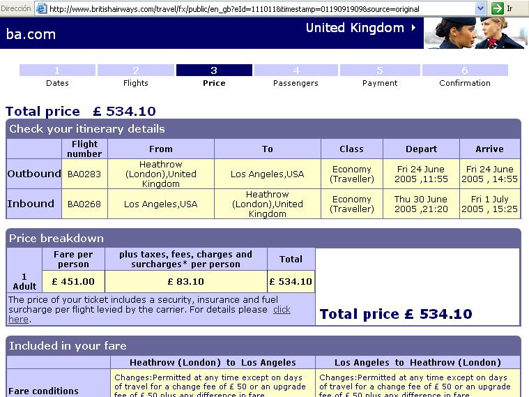The width and height of the screenshot is (529, 397).
Task: Open the 'click here' surcharge details link
Action: 282,310
